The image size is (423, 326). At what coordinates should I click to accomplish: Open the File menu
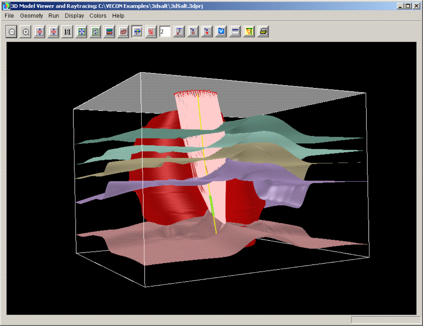[9, 16]
